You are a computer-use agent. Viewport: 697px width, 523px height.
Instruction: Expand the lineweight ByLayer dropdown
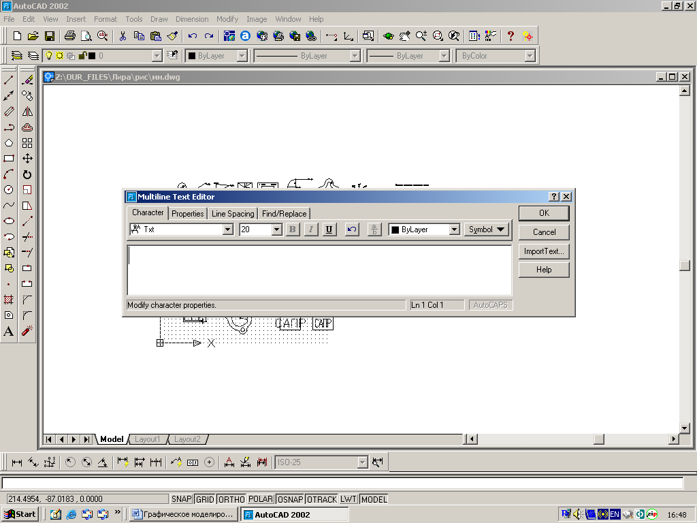click(x=444, y=56)
